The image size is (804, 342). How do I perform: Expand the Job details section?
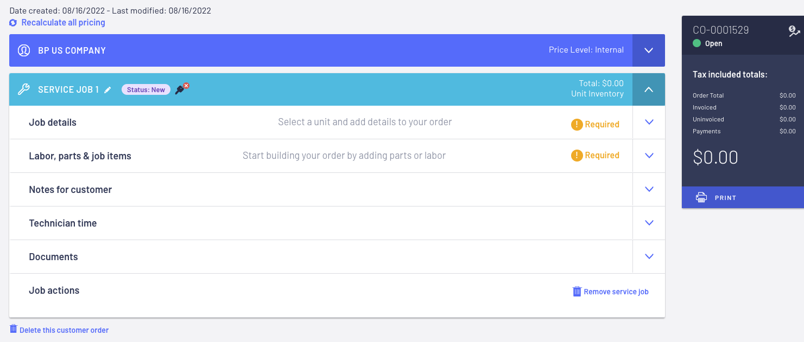649,122
